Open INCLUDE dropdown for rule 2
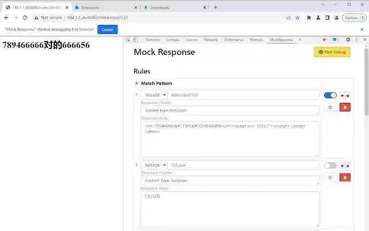 pos(154,165)
